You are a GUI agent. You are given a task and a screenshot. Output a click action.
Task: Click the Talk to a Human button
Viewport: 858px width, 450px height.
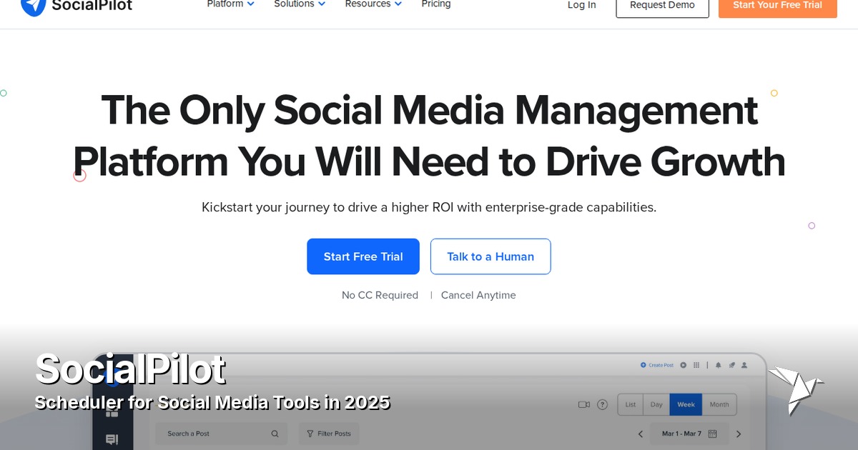490,256
